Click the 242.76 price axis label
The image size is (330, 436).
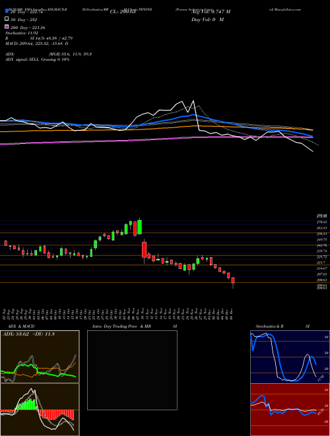[x=323, y=245]
